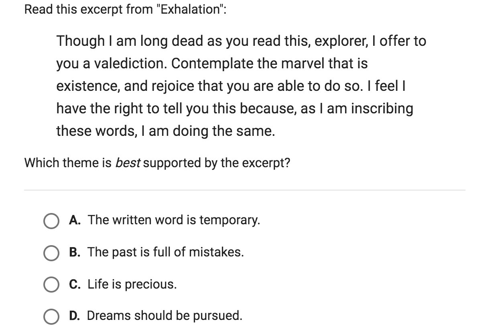
Task: Pick the "Dreams should be pursued." answer text
Action: [165, 316]
